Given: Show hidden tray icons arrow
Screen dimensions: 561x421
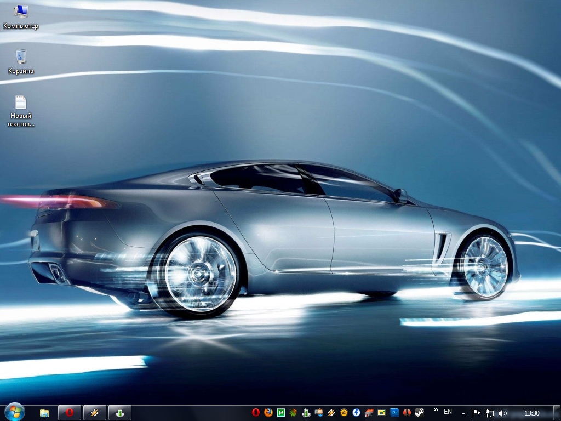Looking at the screenshot, I should 463,413.
